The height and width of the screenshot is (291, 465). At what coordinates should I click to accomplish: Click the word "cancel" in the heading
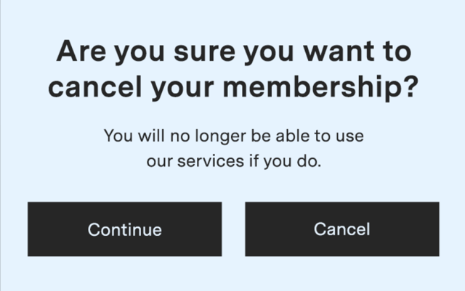tap(89, 88)
